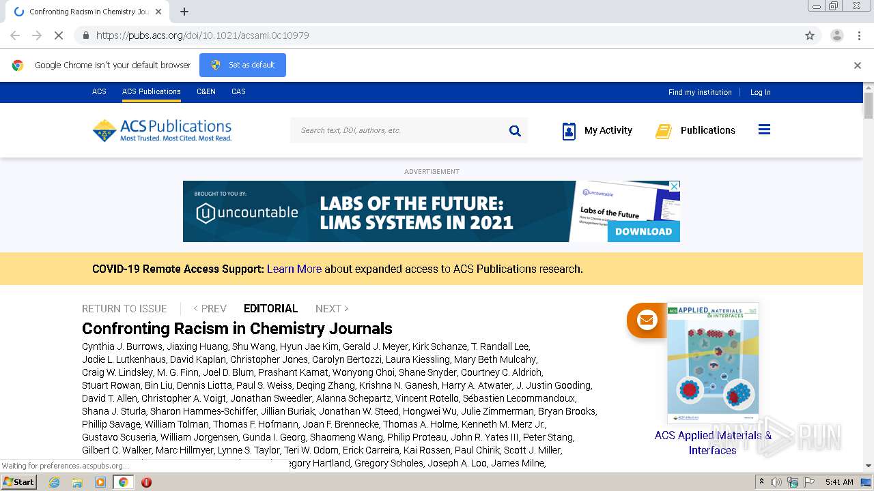The height and width of the screenshot is (491, 874).
Task: Open ACS Applied Materials & Interfaces link
Action: click(x=713, y=443)
